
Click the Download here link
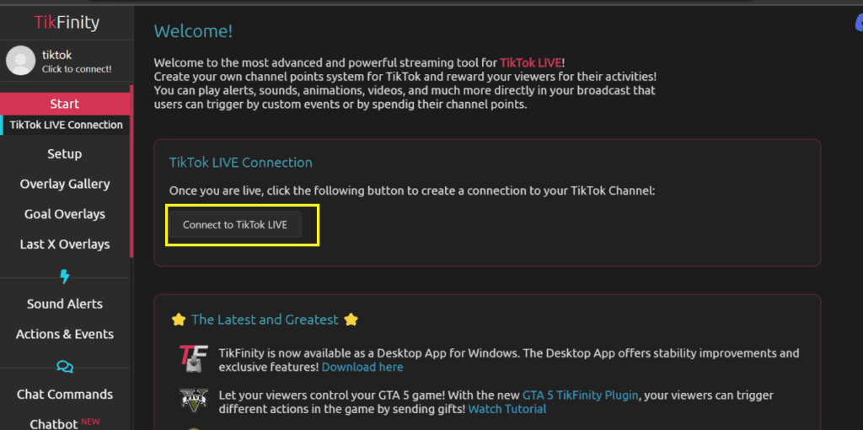coord(362,367)
